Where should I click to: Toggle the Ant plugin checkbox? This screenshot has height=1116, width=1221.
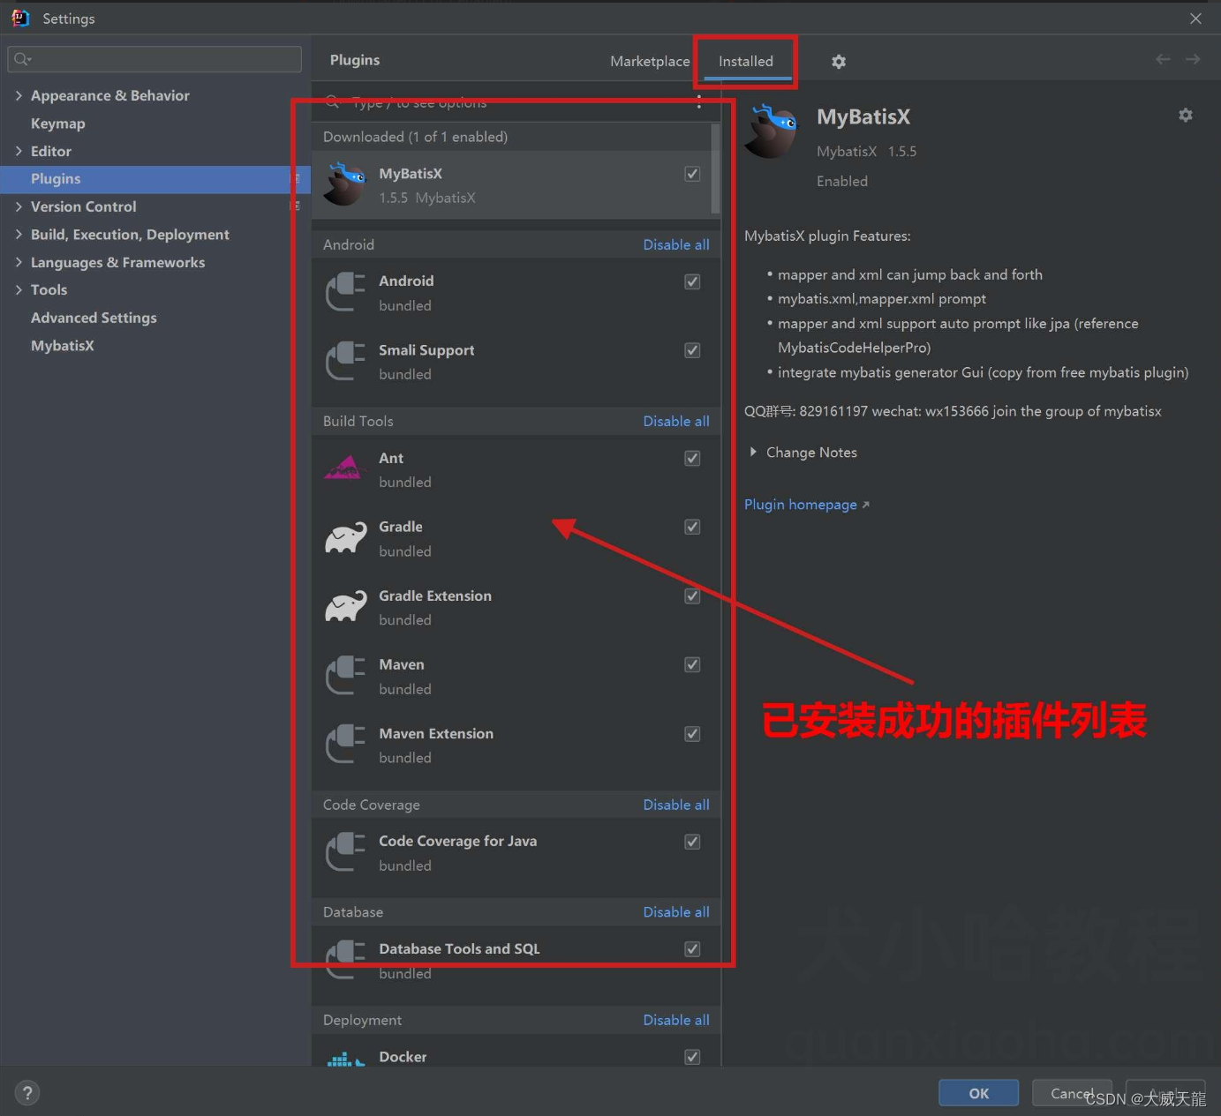(x=692, y=458)
